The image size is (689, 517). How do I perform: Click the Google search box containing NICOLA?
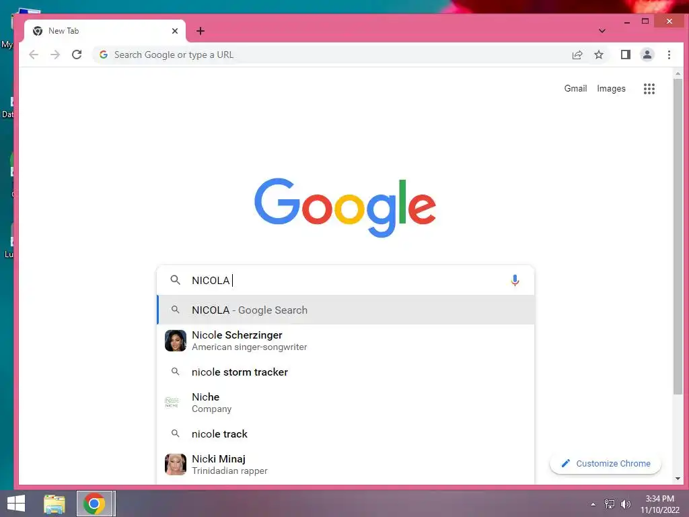345,280
